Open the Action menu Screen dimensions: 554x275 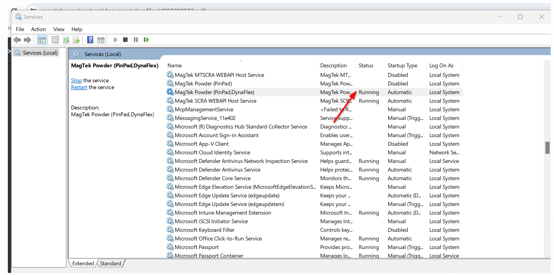tap(38, 29)
